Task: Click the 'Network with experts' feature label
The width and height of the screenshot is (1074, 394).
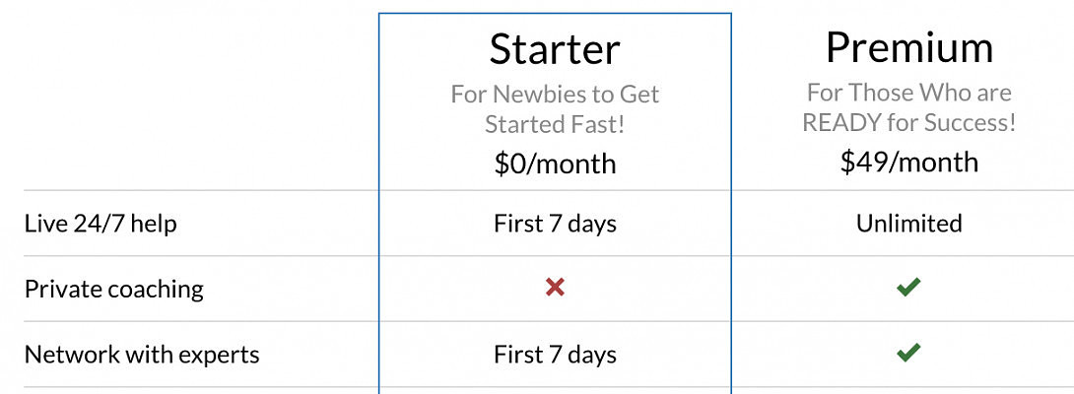Action: (142, 354)
